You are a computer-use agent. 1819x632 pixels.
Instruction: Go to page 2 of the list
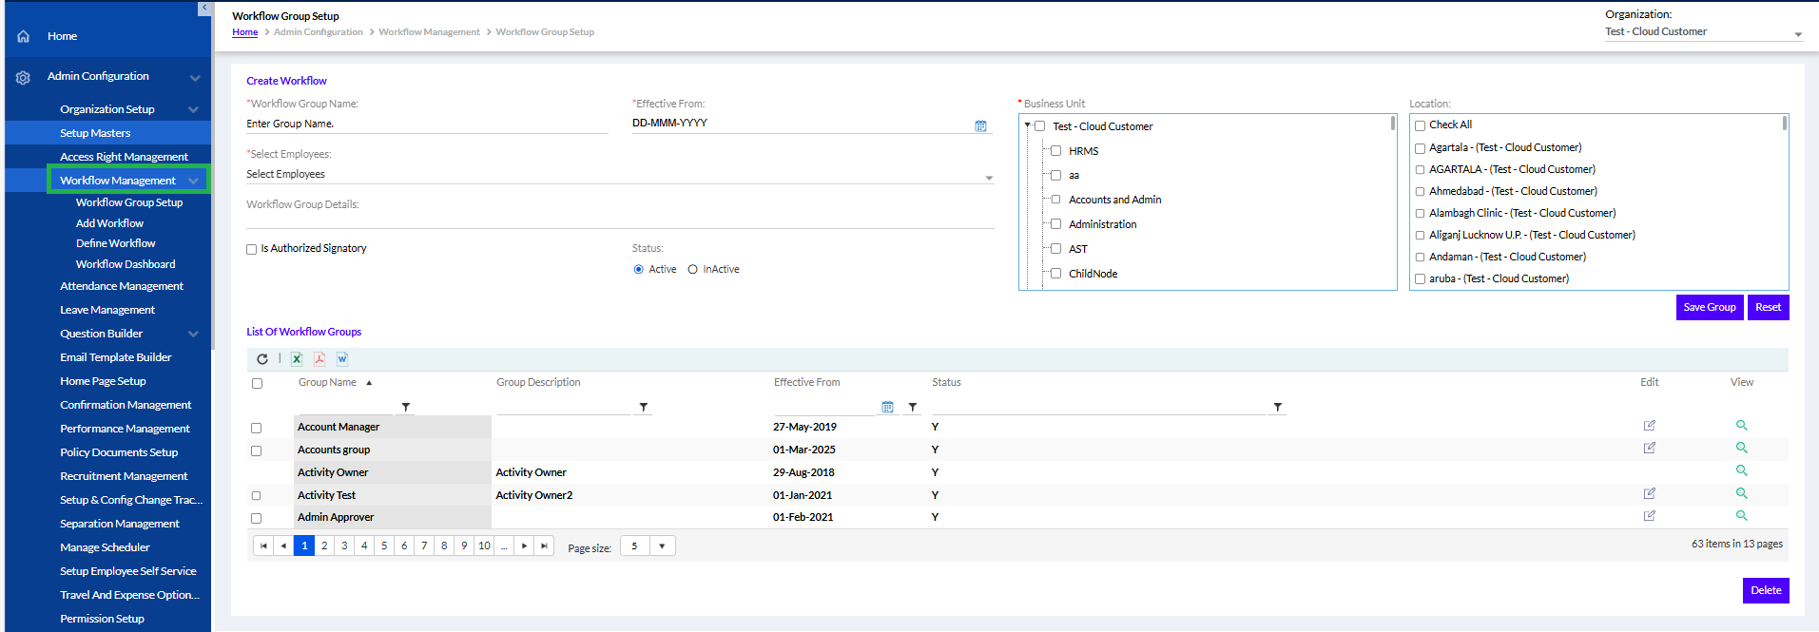(x=324, y=546)
